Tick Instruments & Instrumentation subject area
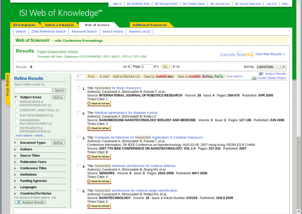302x214 pixels. coord(17,128)
